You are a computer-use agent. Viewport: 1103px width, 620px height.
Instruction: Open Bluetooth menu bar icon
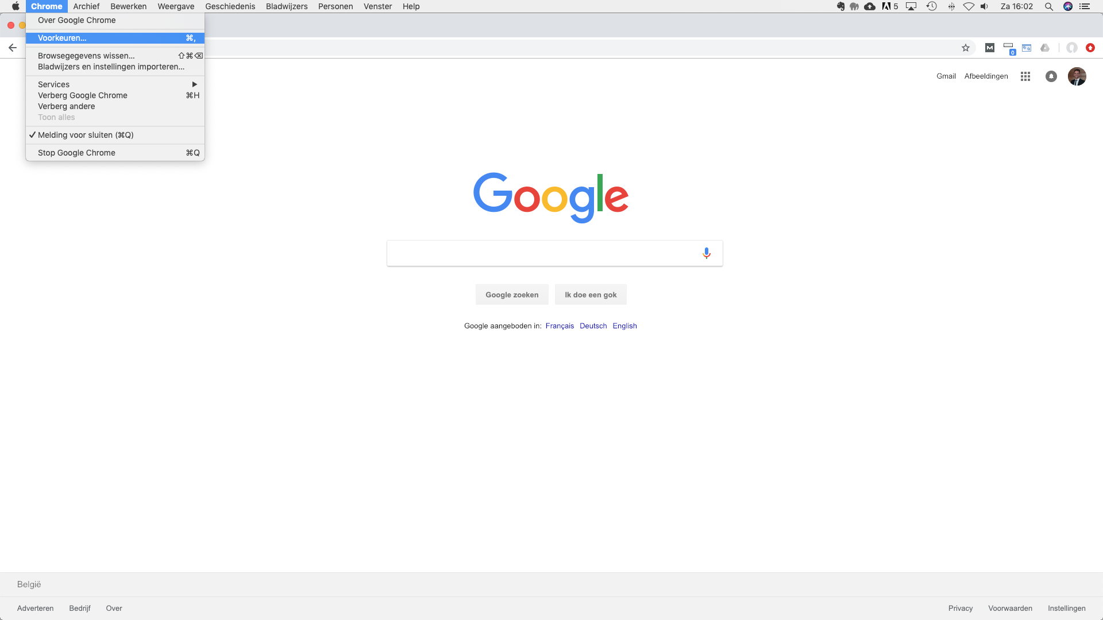(951, 6)
